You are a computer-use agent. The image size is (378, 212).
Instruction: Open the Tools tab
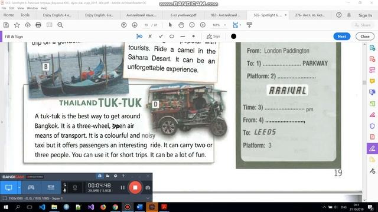click(x=25, y=15)
